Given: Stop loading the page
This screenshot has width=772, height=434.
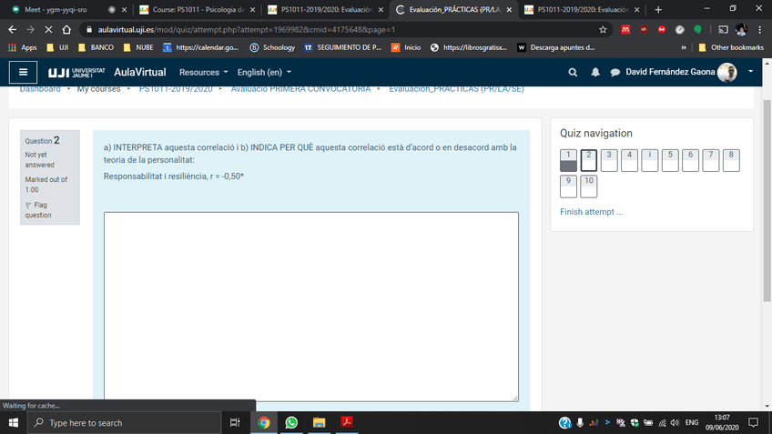Looking at the screenshot, I should (x=48, y=29).
